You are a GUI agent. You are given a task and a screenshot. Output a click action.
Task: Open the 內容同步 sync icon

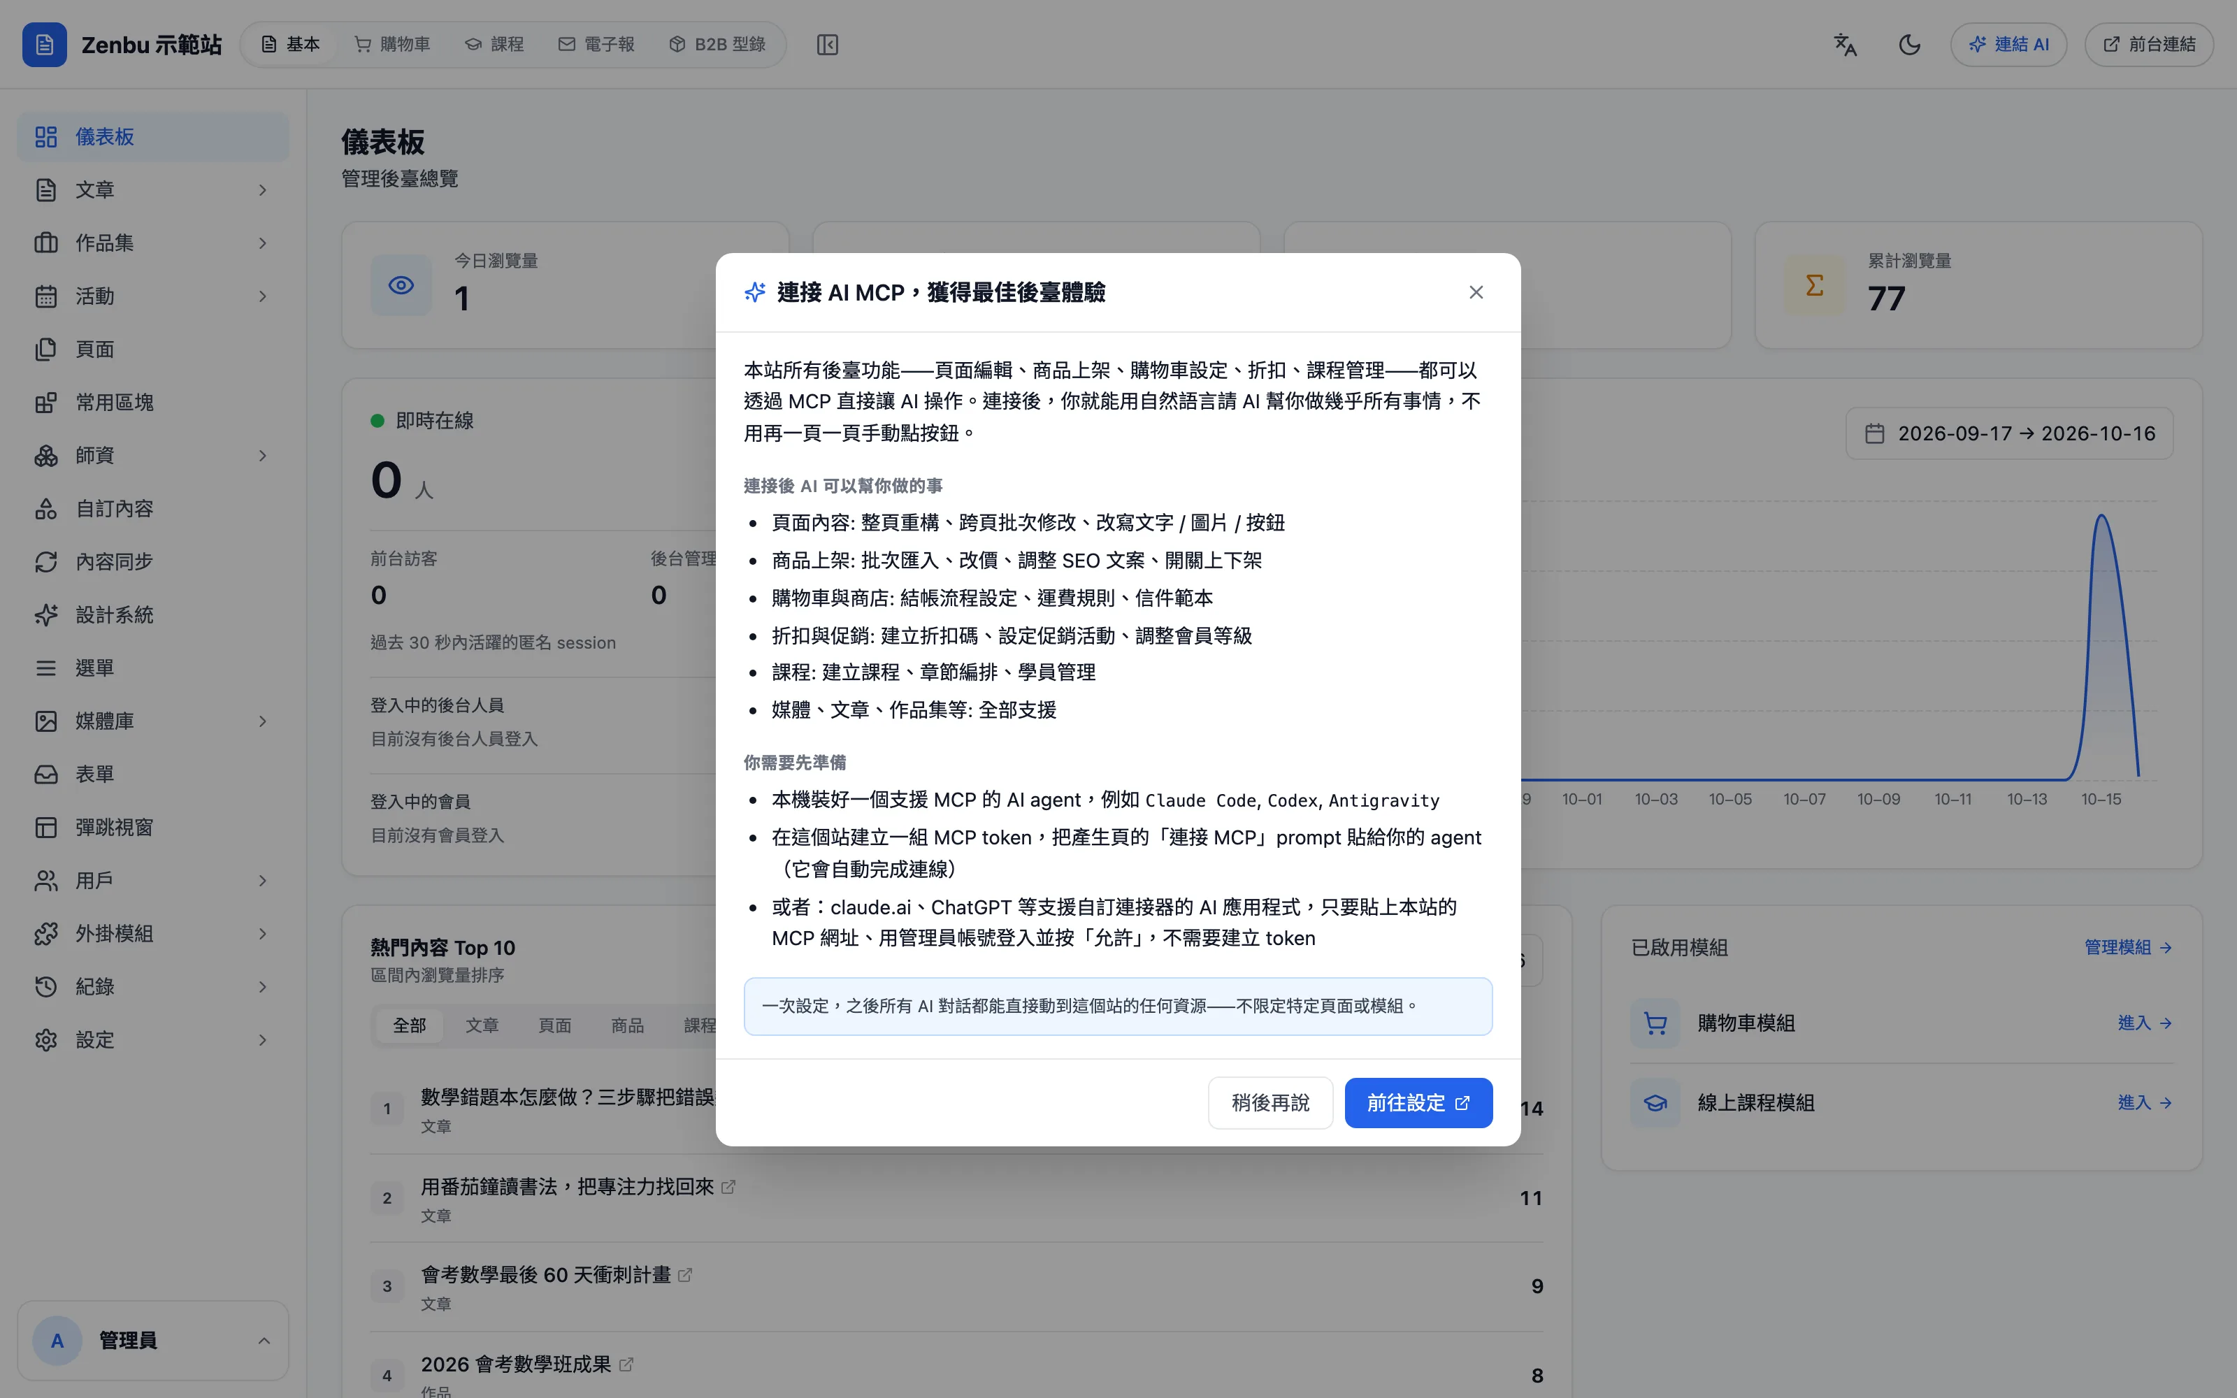click(46, 562)
